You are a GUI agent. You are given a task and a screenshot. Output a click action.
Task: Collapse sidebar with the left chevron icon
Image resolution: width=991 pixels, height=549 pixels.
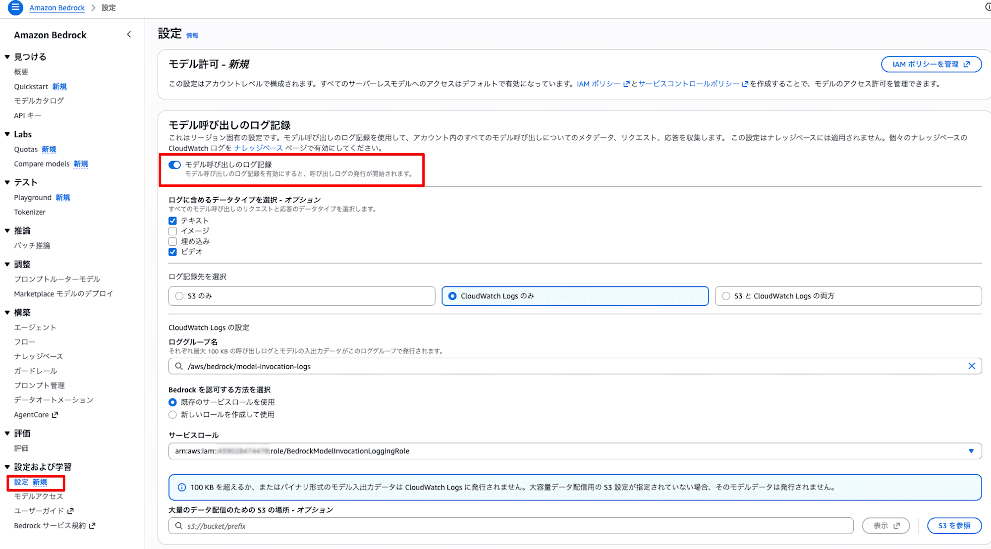point(129,35)
